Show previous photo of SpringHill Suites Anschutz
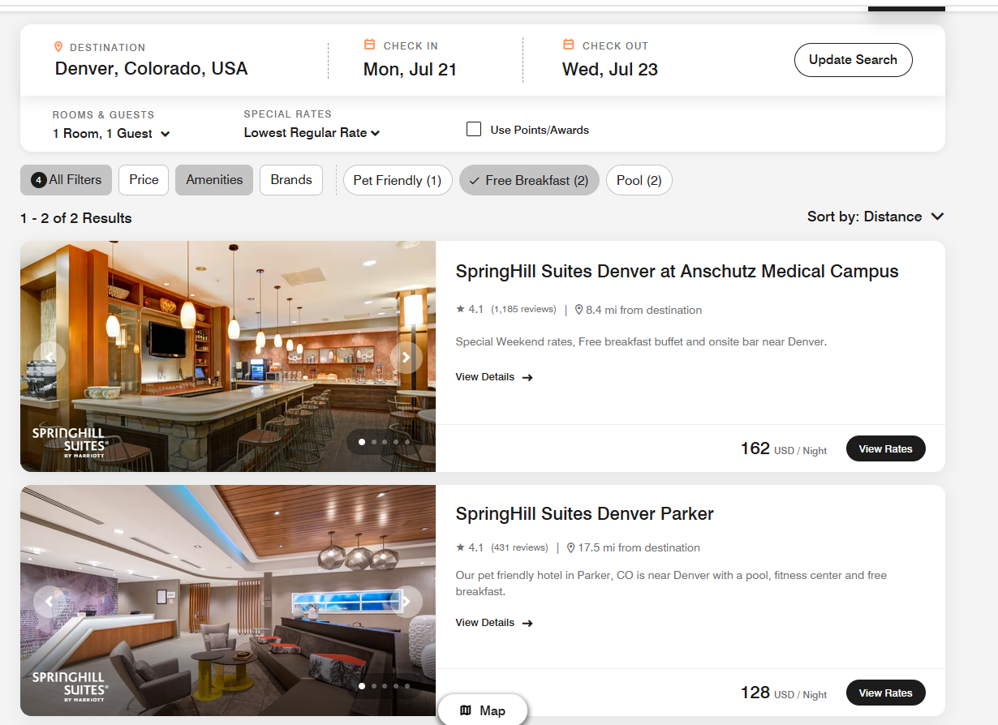 click(x=49, y=357)
